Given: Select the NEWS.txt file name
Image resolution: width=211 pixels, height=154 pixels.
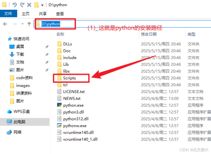Looking at the screenshot, I should click(x=72, y=98).
